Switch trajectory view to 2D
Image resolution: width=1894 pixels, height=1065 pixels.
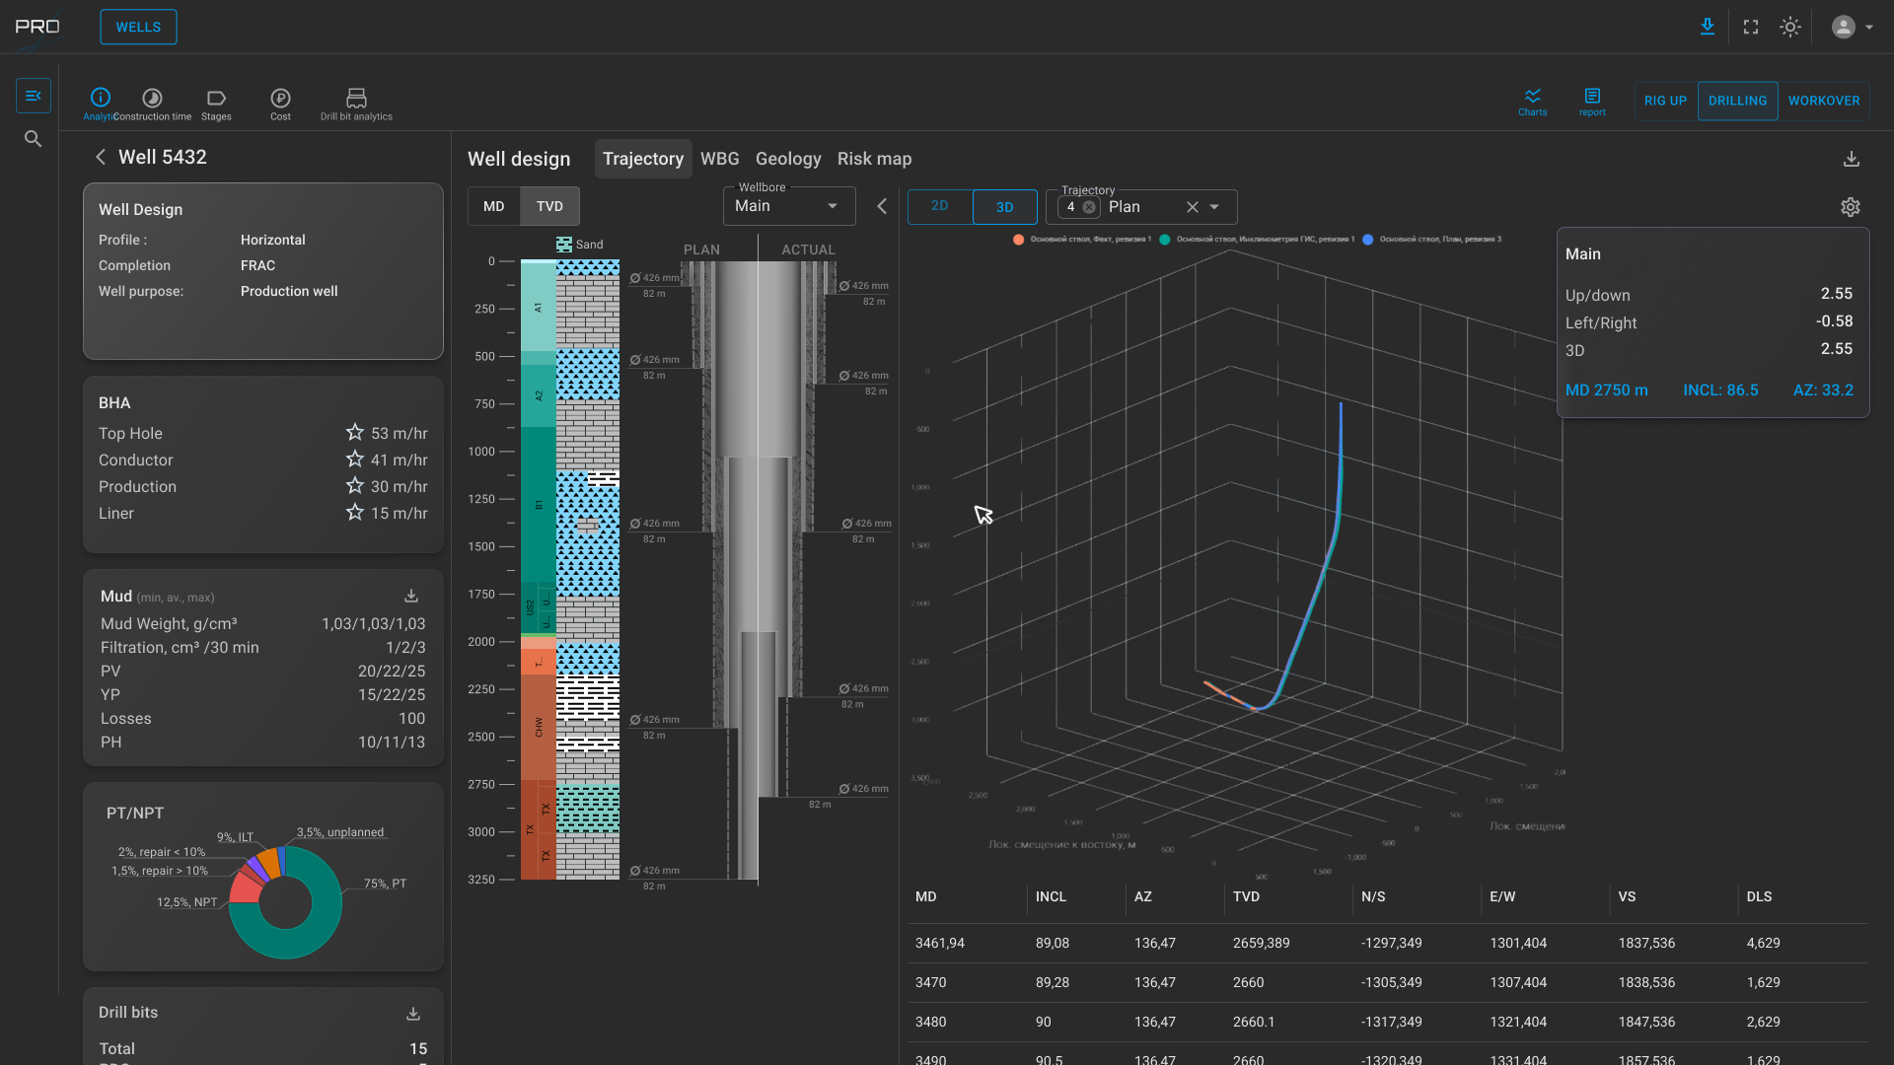pyautogui.click(x=939, y=206)
